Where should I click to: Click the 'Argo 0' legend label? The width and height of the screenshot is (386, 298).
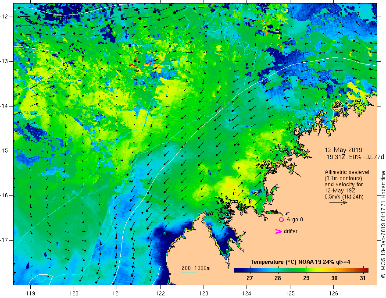coord(295,219)
